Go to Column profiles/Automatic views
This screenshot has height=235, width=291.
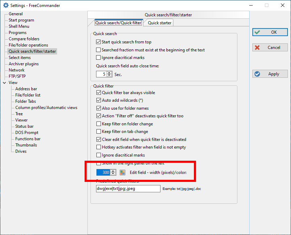(46, 108)
